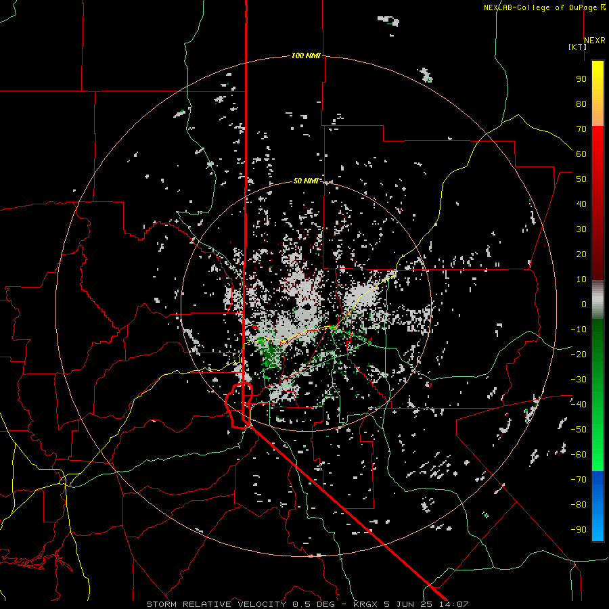Click the -10 value on velocity scale
The height and width of the screenshot is (609, 609).
579,330
